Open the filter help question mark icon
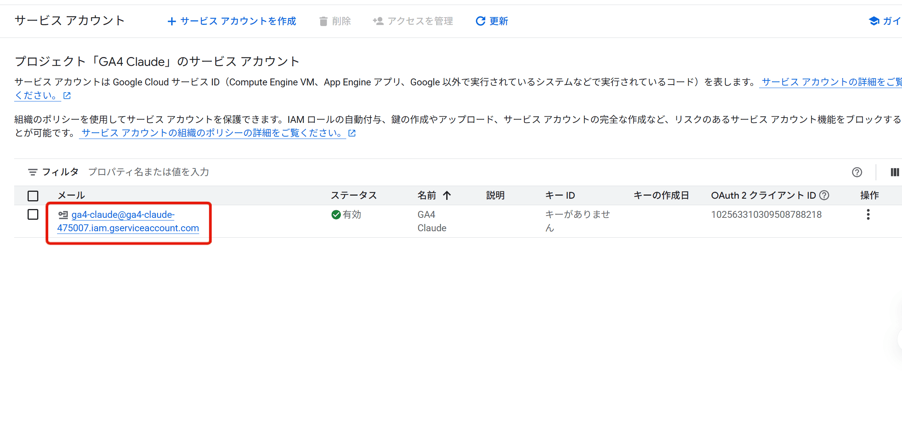This screenshot has width=902, height=428. pos(857,172)
